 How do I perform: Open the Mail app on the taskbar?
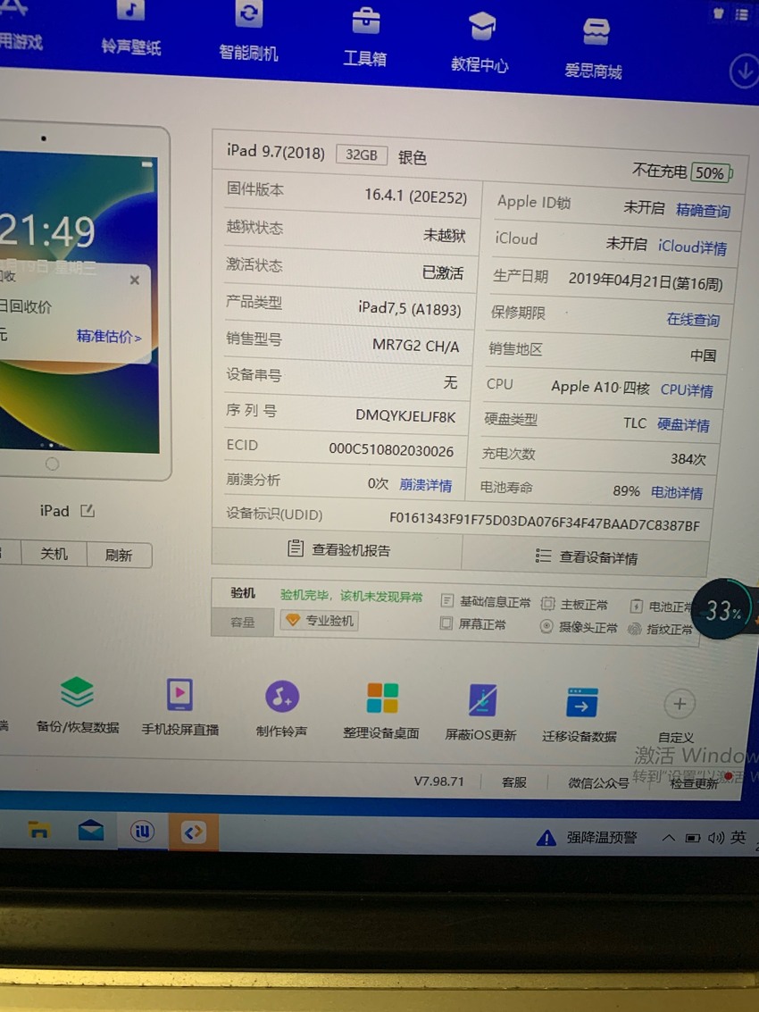tap(91, 830)
